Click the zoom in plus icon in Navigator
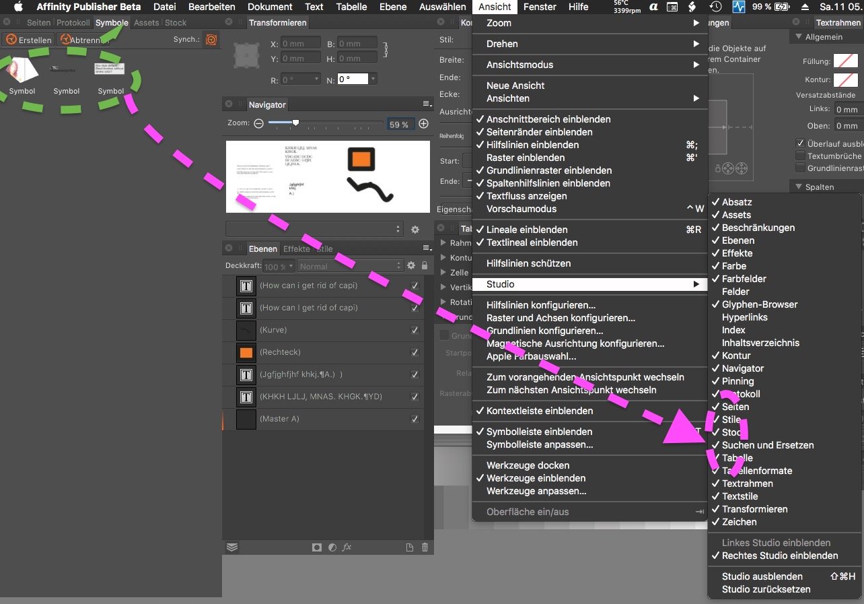The height and width of the screenshot is (604, 864). (424, 124)
